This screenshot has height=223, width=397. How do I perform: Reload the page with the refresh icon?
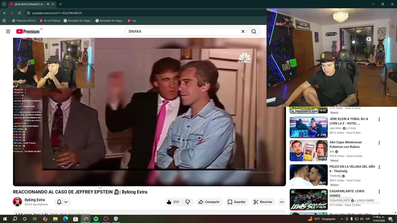click(19, 13)
